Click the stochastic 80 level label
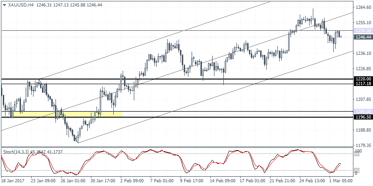 [x=357, y=154]
